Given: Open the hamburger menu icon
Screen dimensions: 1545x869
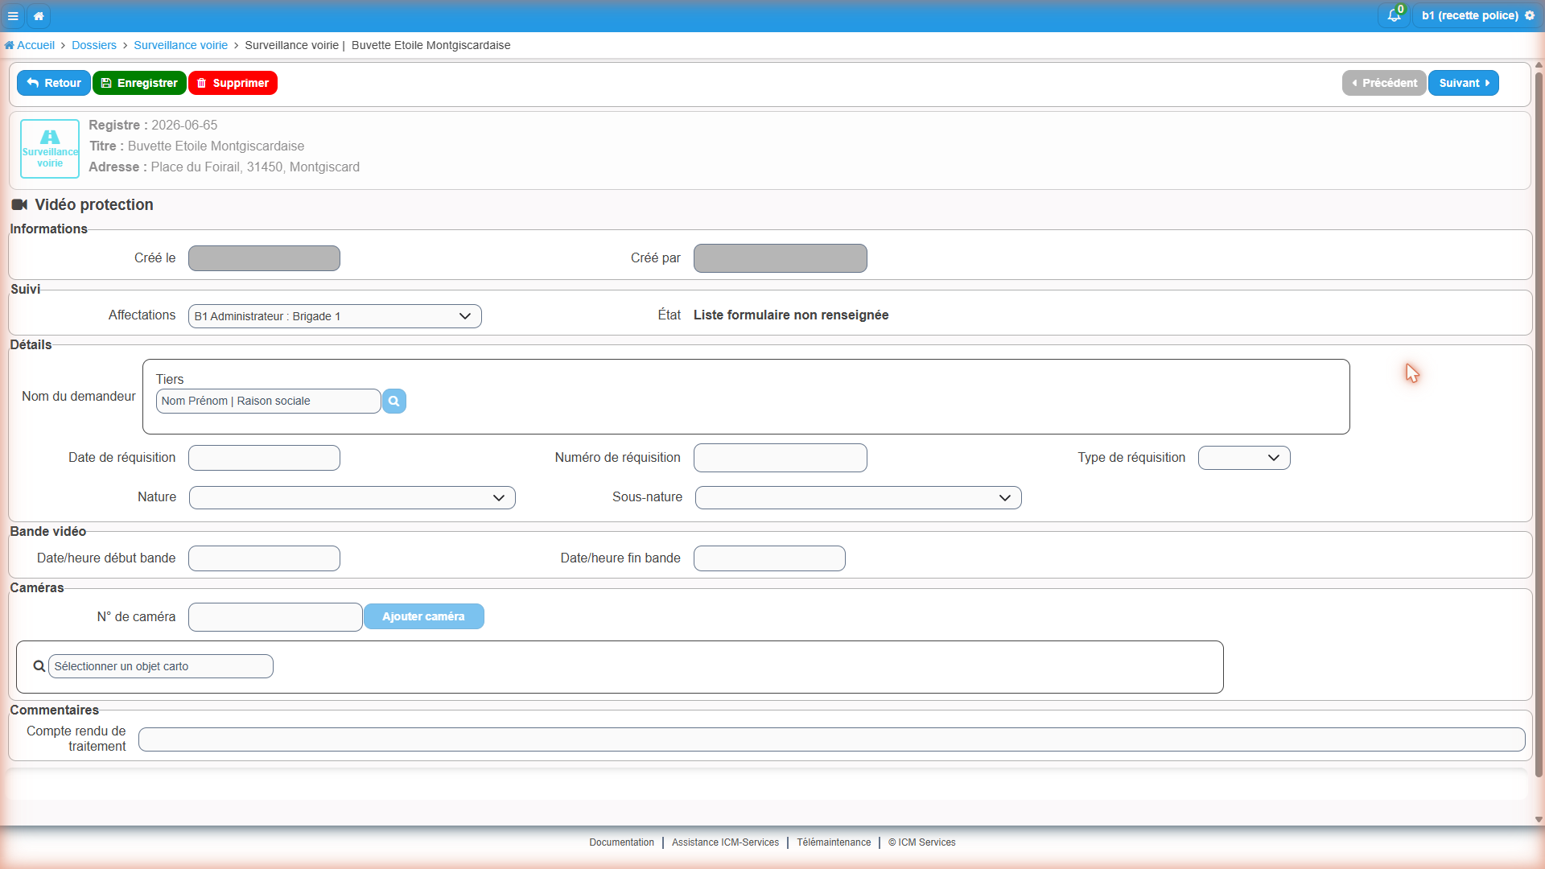Looking at the screenshot, I should coord(13,15).
